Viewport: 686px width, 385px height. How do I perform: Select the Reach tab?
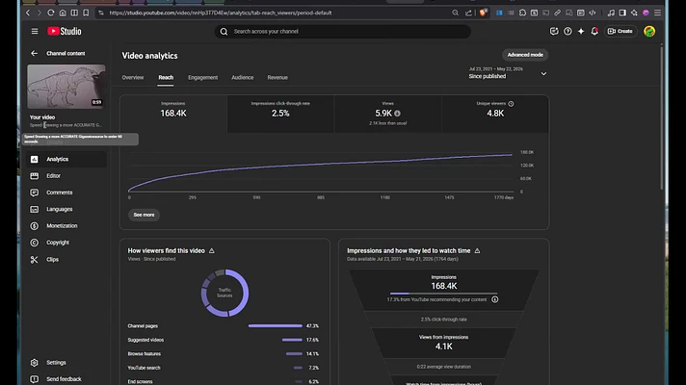click(166, 78)
